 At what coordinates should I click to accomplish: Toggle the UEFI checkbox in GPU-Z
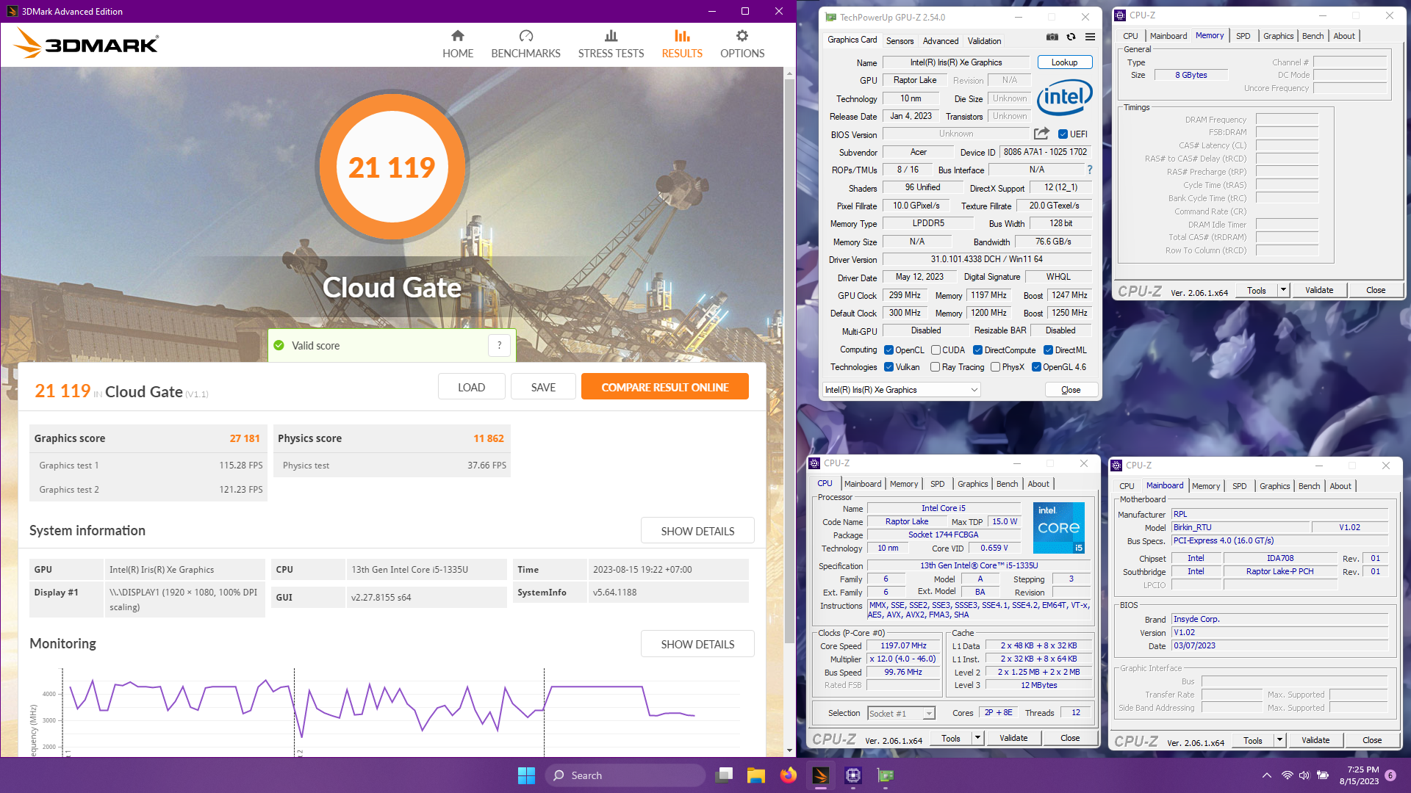(x=1063, y=134)
